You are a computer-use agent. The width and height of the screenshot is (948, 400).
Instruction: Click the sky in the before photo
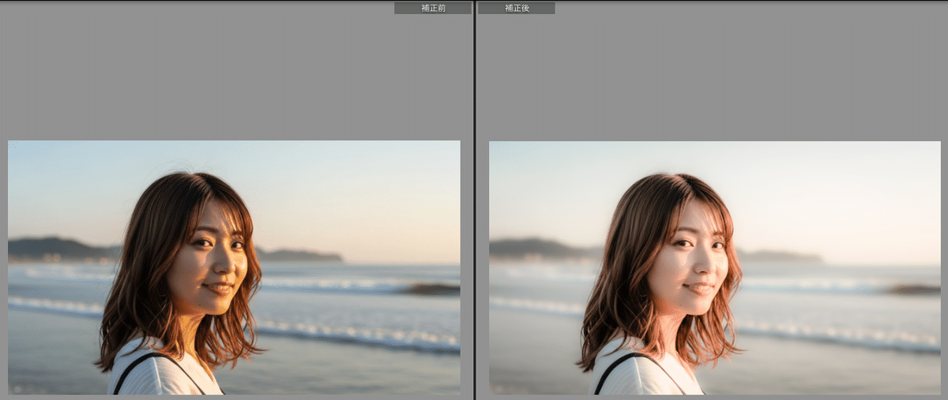(332, 181)
